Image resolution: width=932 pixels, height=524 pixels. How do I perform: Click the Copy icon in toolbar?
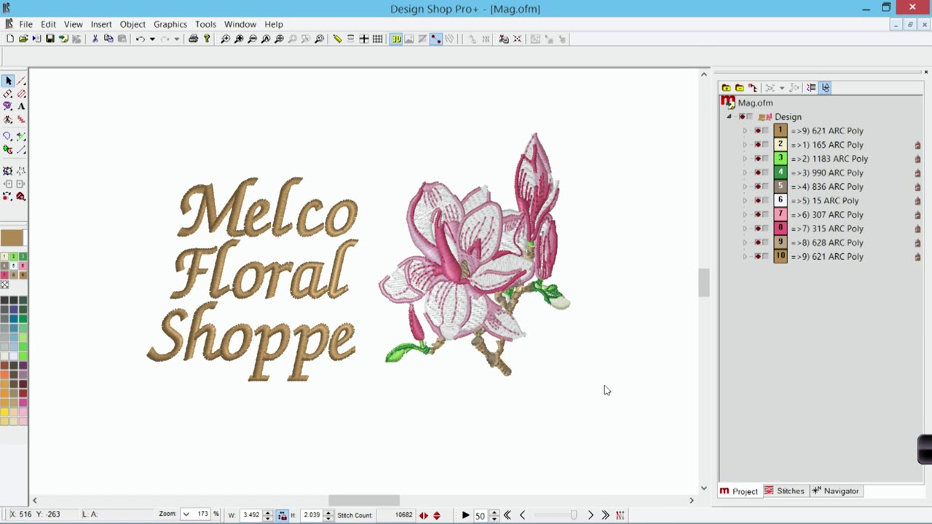pos(108,39)
